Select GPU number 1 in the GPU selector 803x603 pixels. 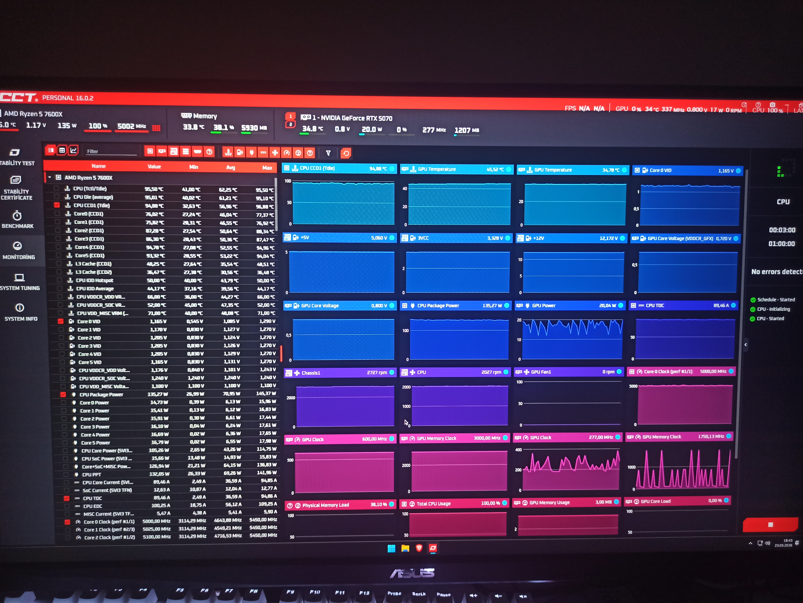coord(290,116)
